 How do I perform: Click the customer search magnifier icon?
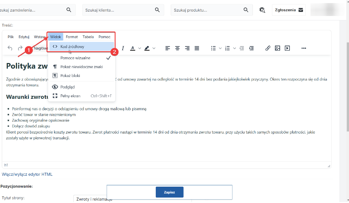[x=157, y=10]
